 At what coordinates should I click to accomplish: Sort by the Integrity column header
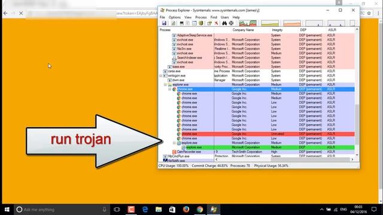click(x=277, y=30)
